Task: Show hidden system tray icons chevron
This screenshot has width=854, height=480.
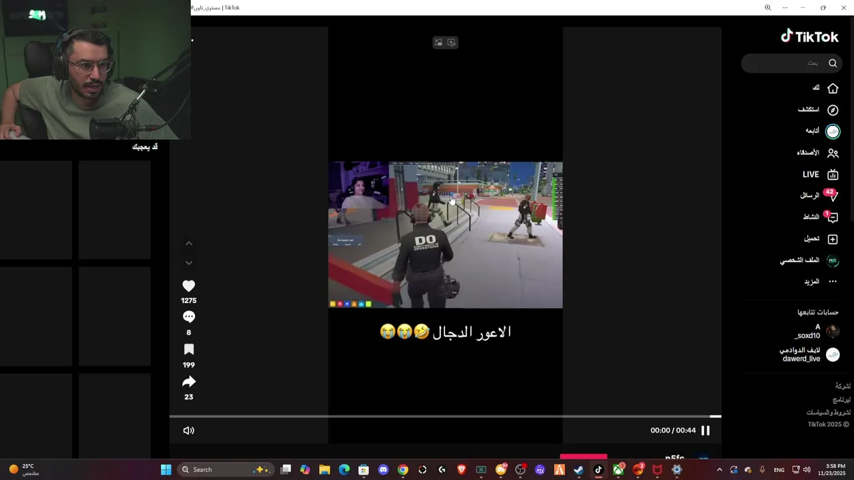Action: pos(719,470)
